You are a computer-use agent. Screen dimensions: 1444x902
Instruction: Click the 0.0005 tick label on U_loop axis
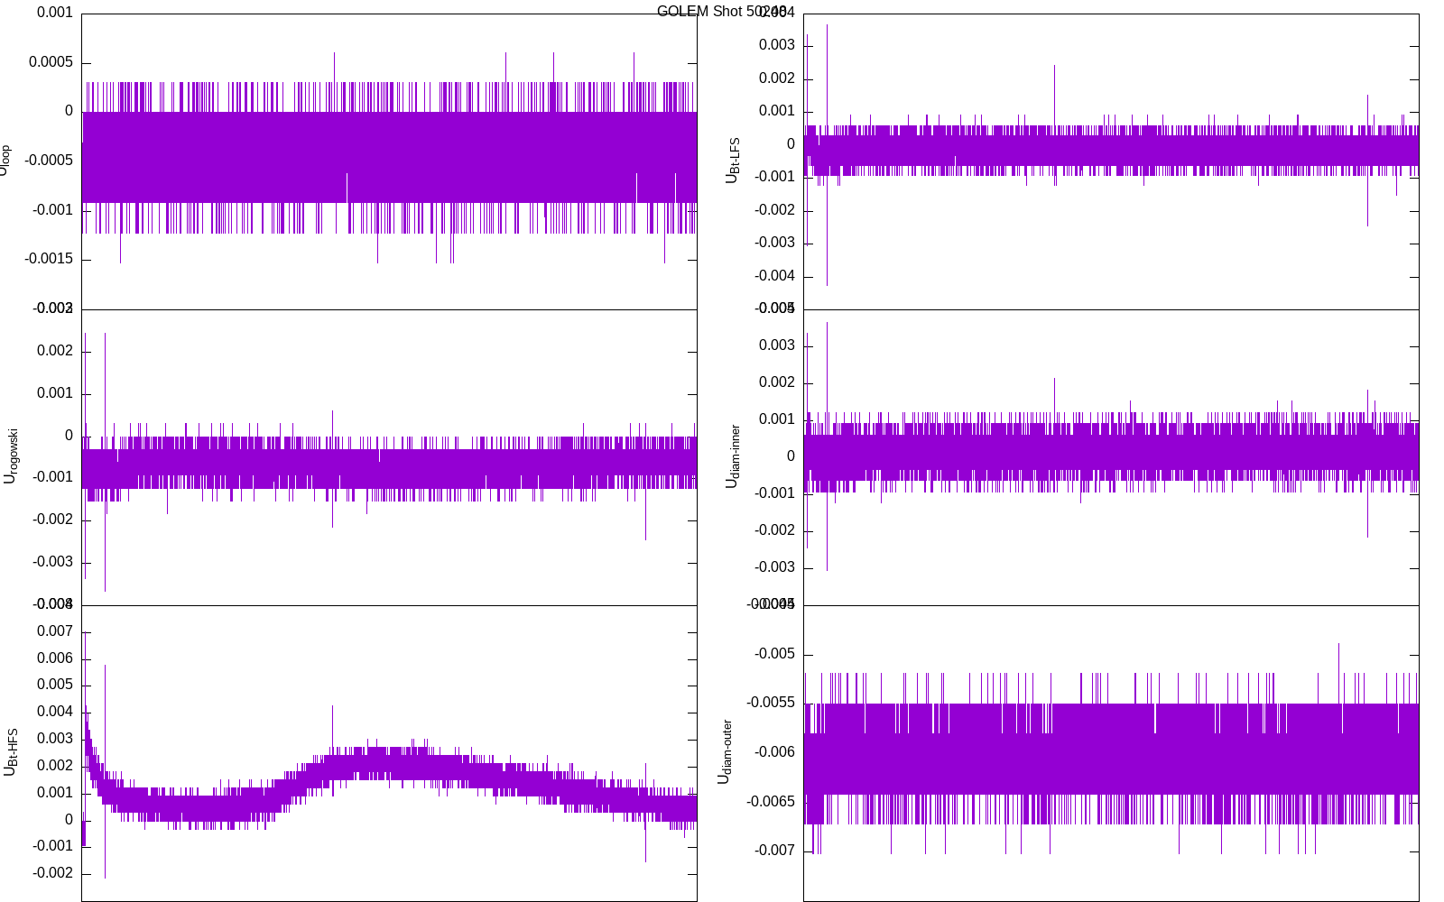click(51, 62)
